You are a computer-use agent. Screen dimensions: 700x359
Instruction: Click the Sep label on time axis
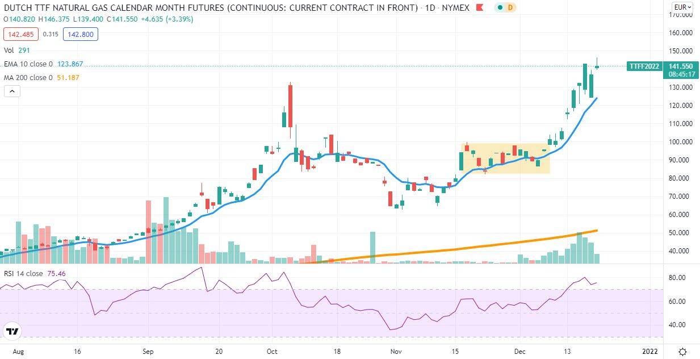click(x=148, y=352)
